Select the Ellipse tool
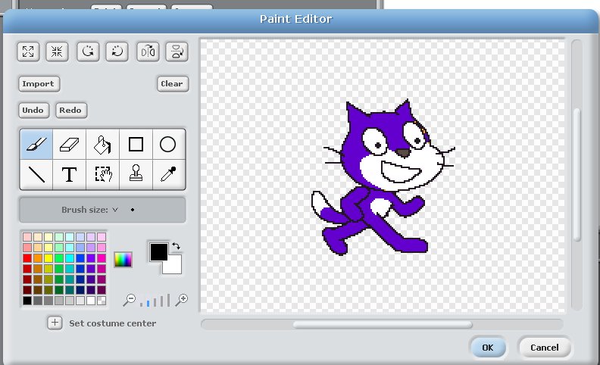The width and height of the screenshot is (600, 365). 168,144
